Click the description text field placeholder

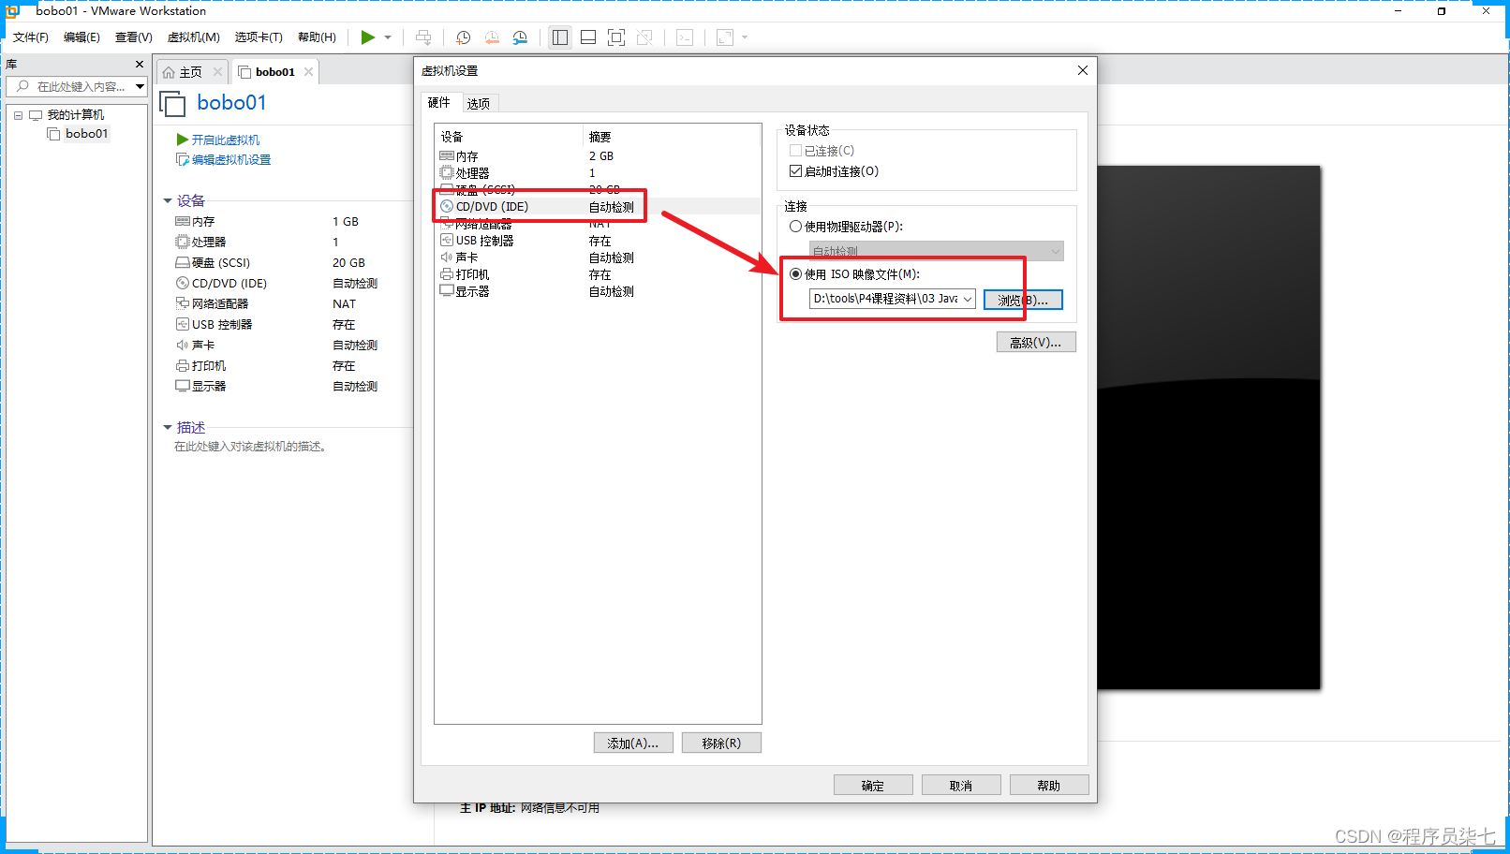pos(251,447)
